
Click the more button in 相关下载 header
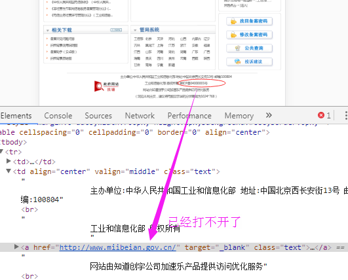click(x=116, y=30)
